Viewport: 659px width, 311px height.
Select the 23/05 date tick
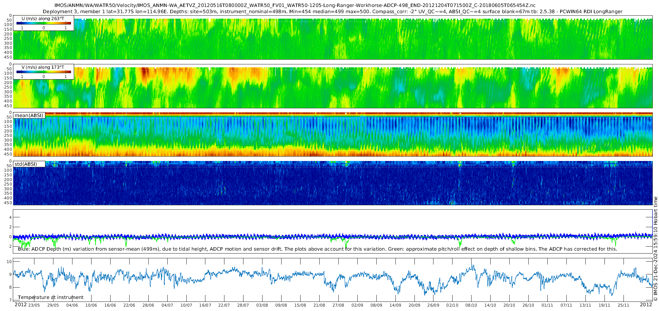point(34,305)
